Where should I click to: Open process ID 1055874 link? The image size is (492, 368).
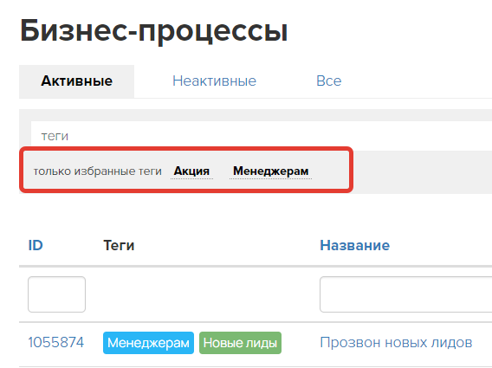[x=56, y=343]
